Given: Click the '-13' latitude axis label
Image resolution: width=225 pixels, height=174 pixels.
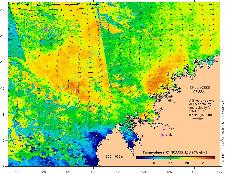Looking at the screenshot, I should click(3, 36).
